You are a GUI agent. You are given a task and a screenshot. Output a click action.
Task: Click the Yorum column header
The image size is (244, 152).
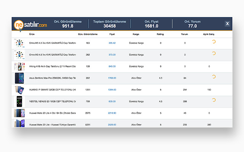[x=185, y=35]
